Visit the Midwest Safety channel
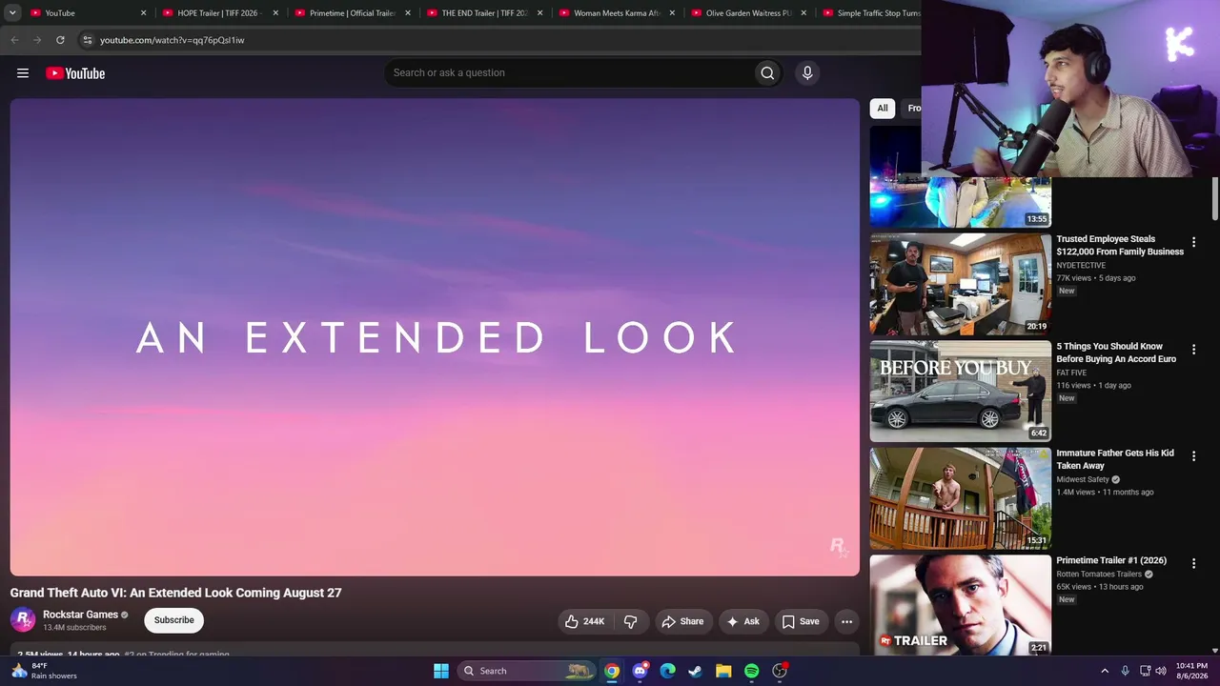Image resolution: width=1220 pixels, height=686 pixels. 1083,480
